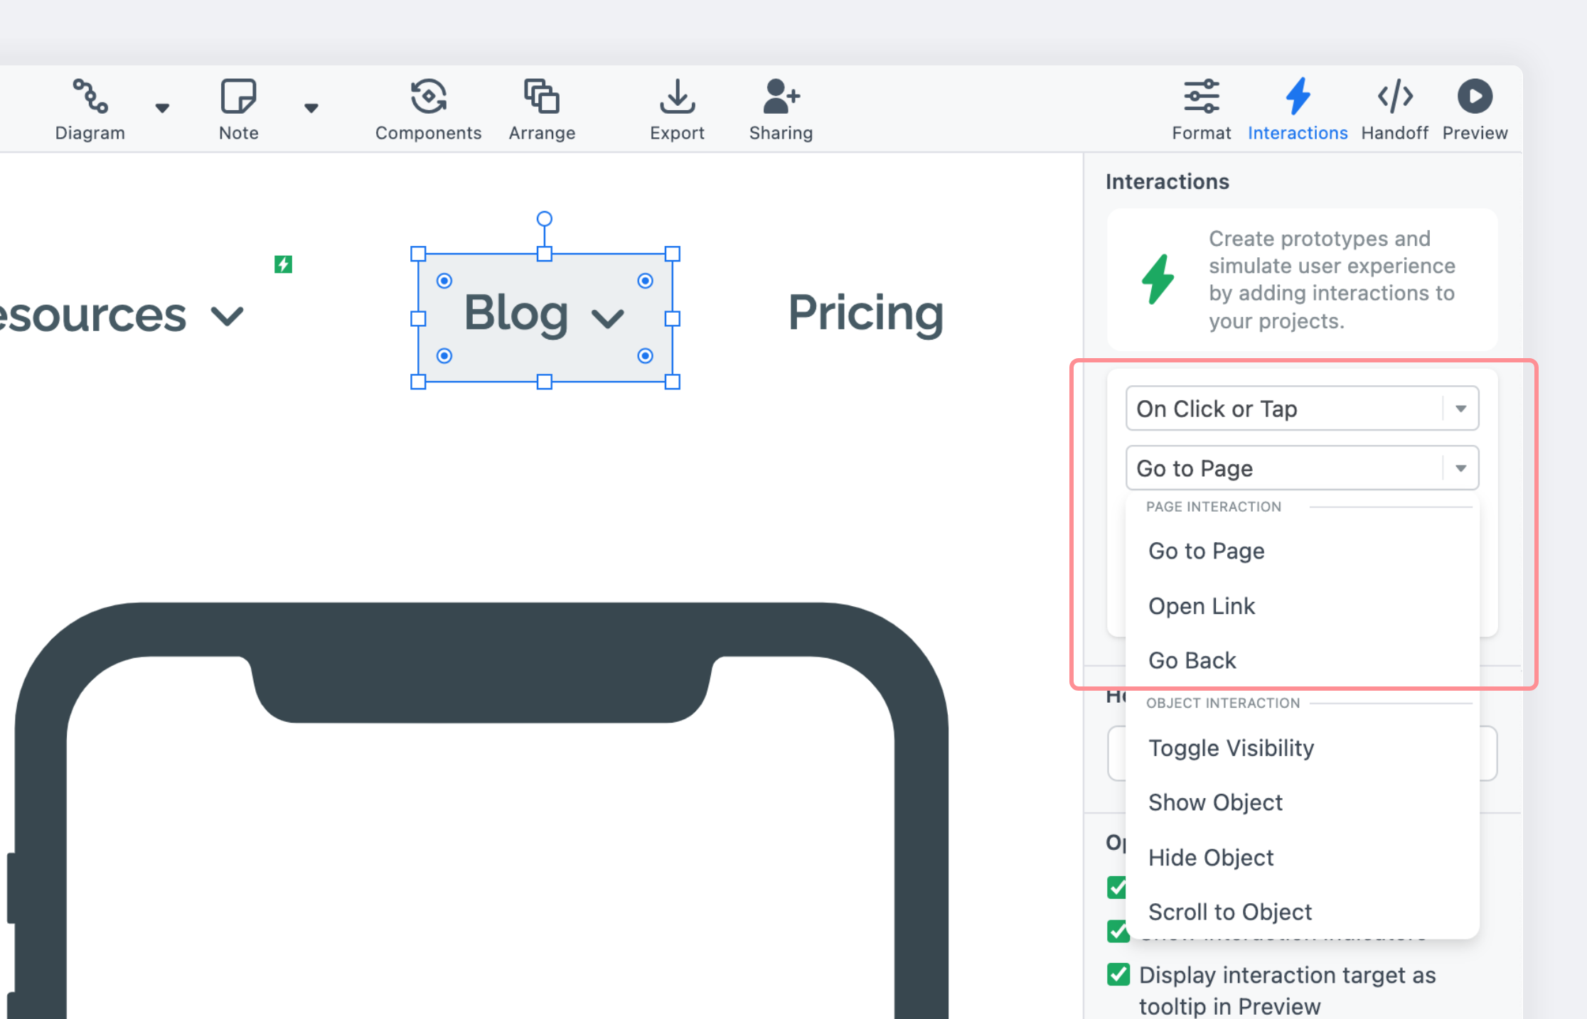This screenshot has width=1587, height=1019.
Task: Switch to the Format panel
Action: pyautogui.click(x=1202, y=108)
